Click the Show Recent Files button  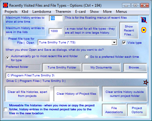point(129,30)
